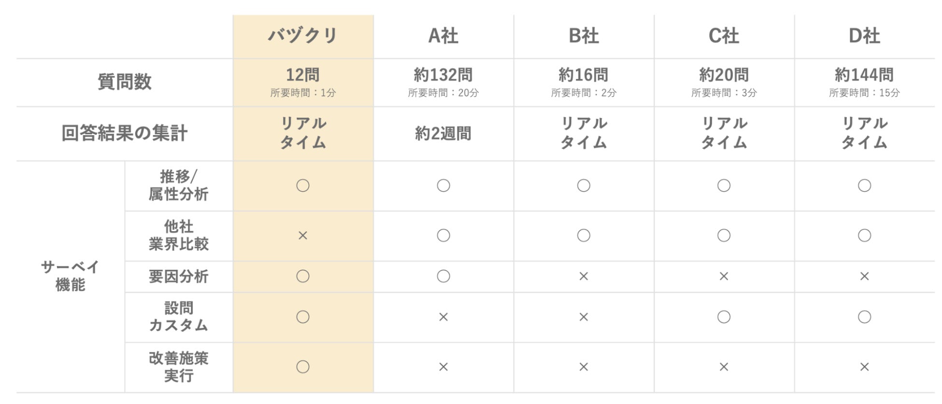942x404 pixels.
Task: Click the 約2週間 cell
Action: (x=443, y=134)
